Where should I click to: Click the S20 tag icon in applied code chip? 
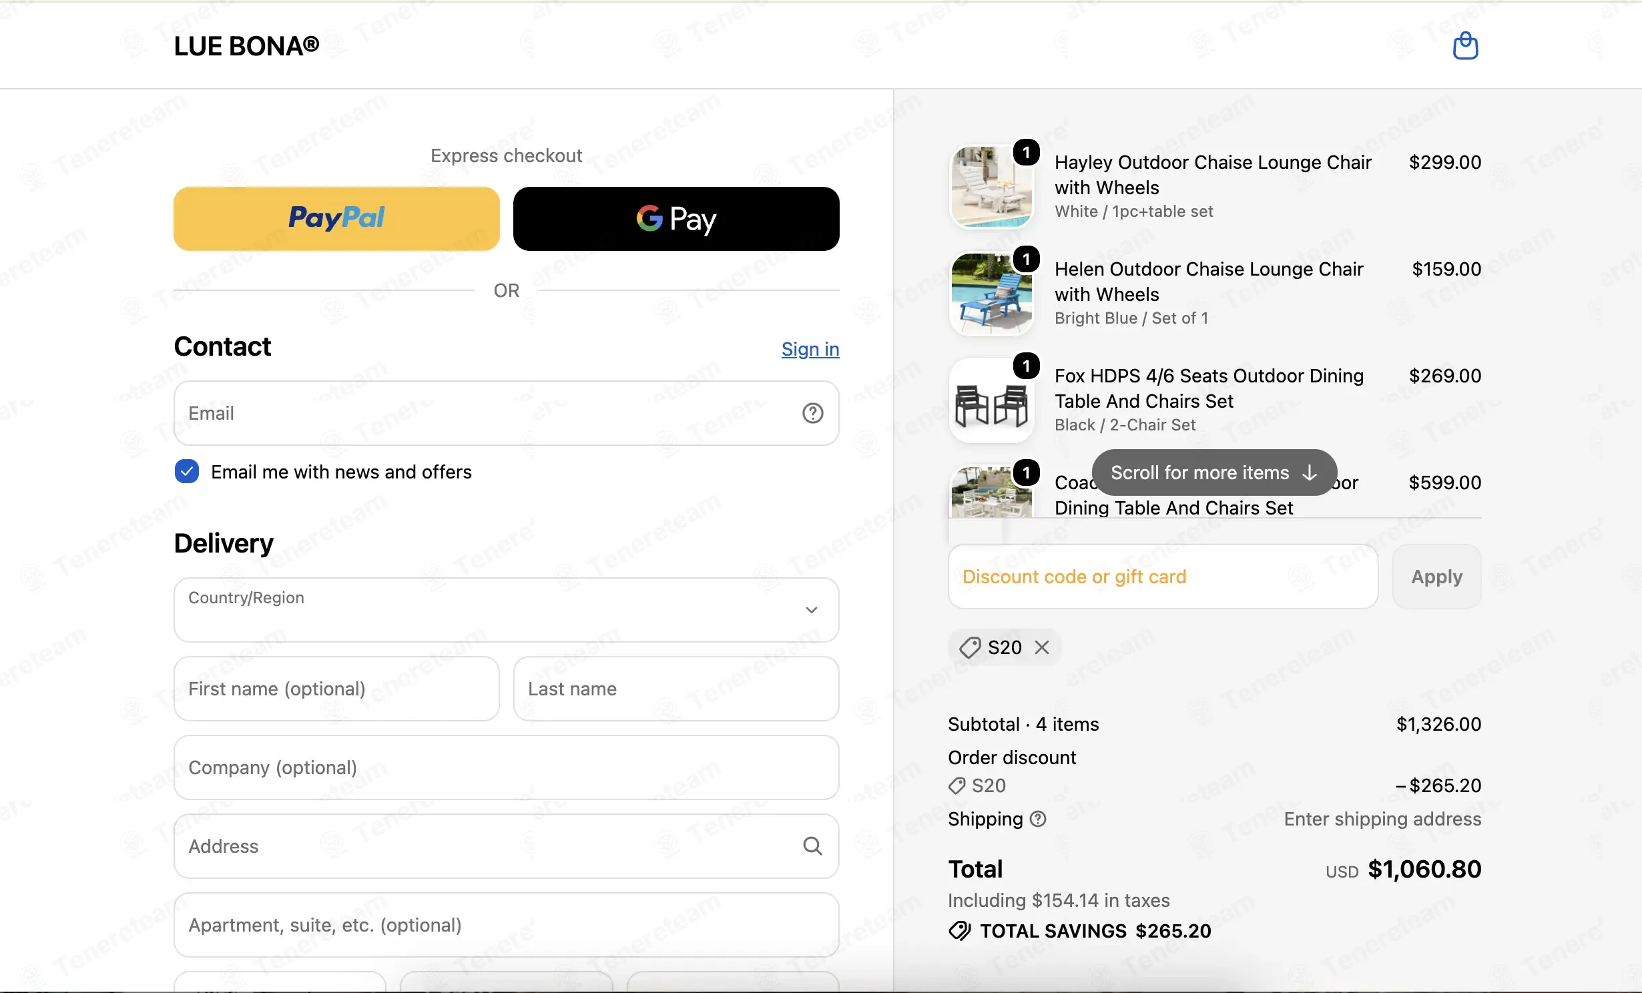[x=970, y=647]
